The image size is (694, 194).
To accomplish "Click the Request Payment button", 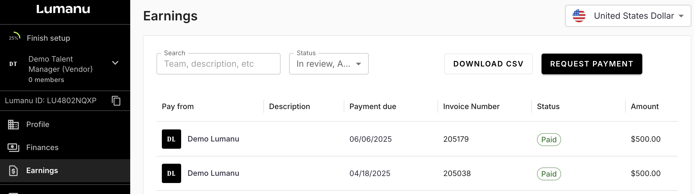I will pyautogui.click(x=592, y=64).
